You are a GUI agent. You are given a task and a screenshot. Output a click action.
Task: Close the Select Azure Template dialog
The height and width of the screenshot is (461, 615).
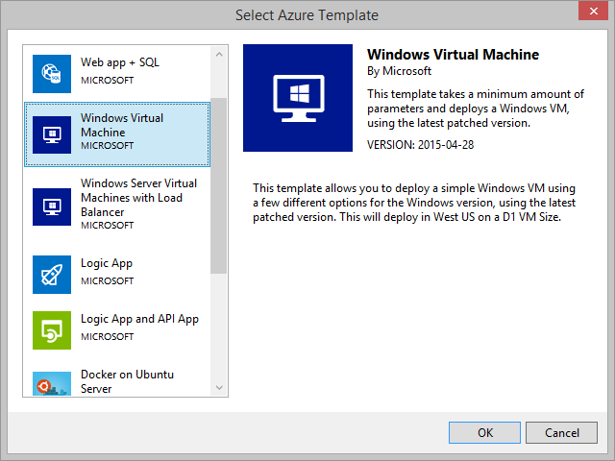tap(594, 11)
